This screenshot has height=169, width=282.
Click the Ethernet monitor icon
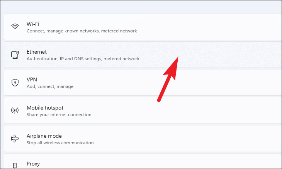coord(15,55)
